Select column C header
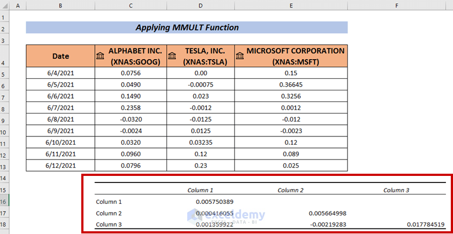Viewport: 453px width, 234px height. [x=131, y=5]
